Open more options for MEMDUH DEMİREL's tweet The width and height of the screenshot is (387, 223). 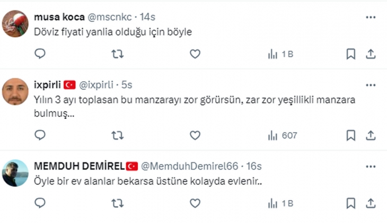tap(371, 166)
